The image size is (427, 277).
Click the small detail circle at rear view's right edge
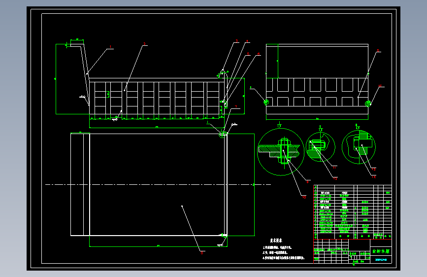tap(368, 104)
